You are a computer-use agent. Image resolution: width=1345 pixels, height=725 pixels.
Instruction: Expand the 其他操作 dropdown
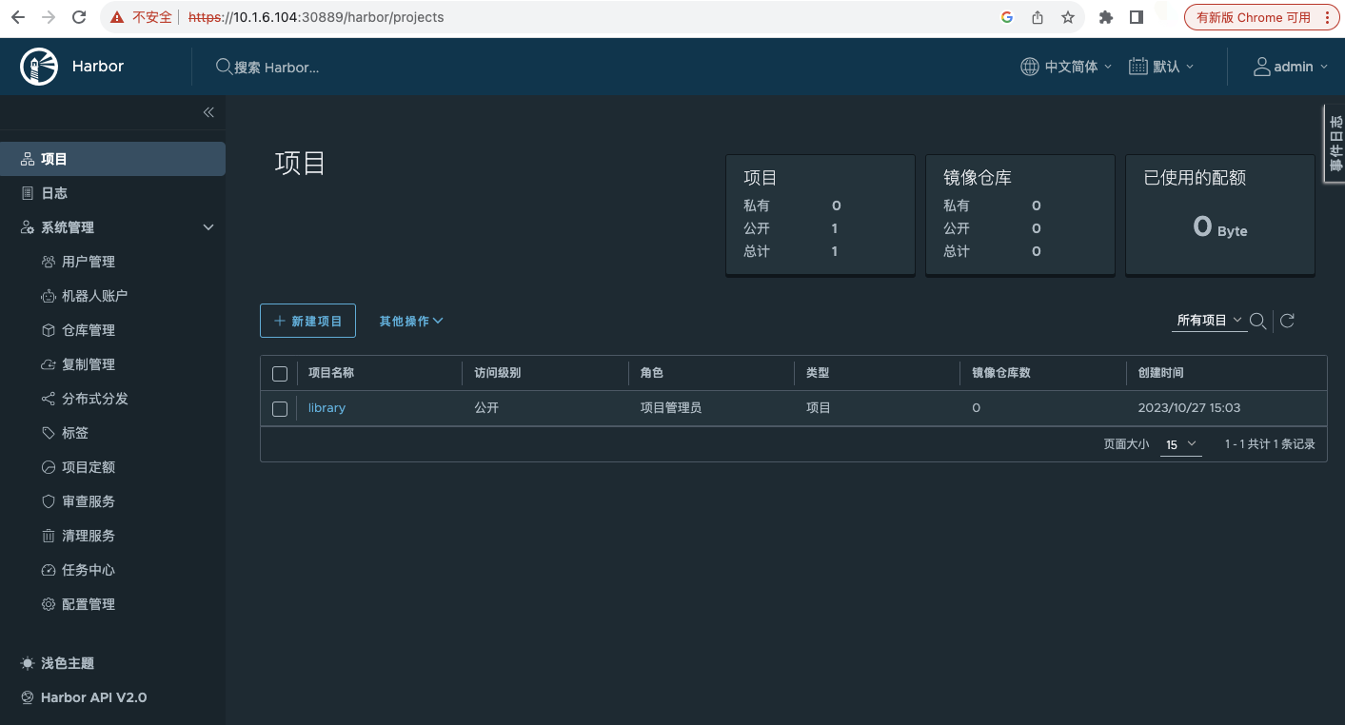click(411, 321)
